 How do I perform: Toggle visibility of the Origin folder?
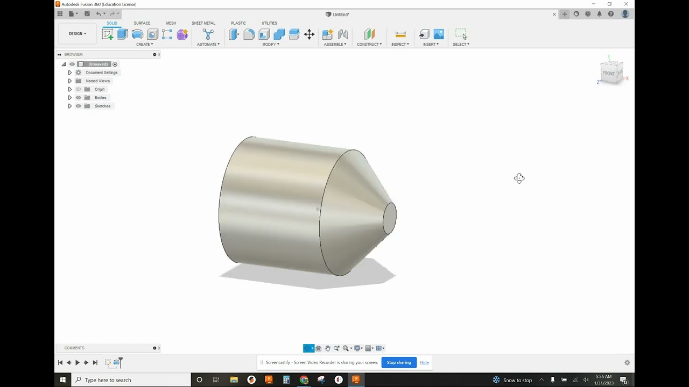click(78, 89)
